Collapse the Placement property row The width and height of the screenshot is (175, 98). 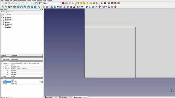click(x=2, y=63)
